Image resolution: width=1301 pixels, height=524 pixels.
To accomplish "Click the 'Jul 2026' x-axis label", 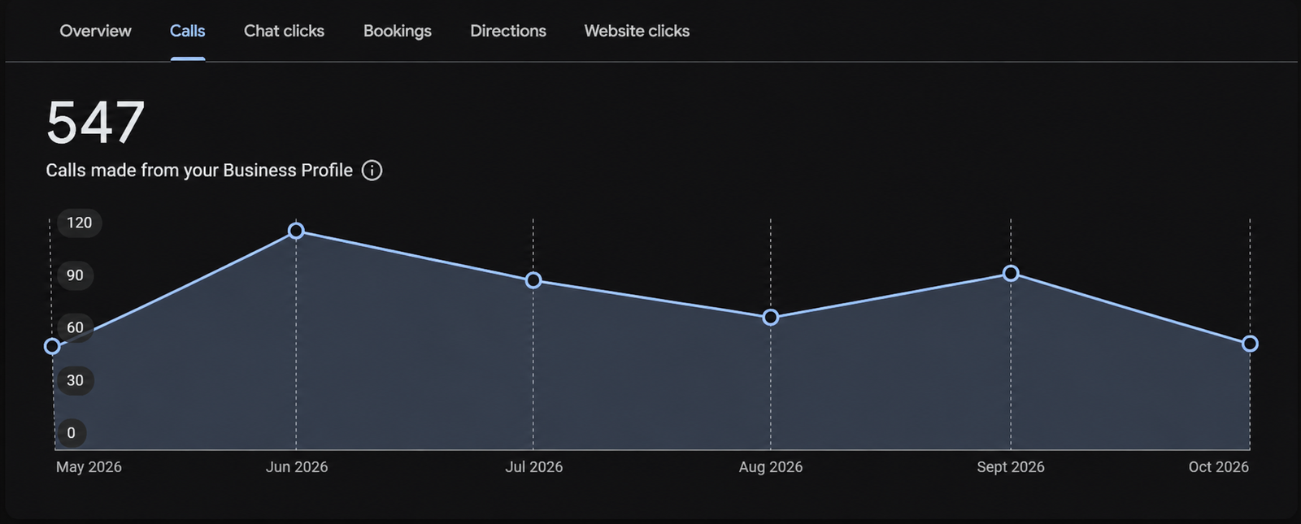I will pyautogui.click(x=533, y=467).
